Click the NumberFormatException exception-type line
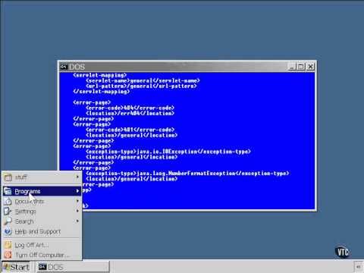This screenshot has width=364, height=273. point(187,174)
